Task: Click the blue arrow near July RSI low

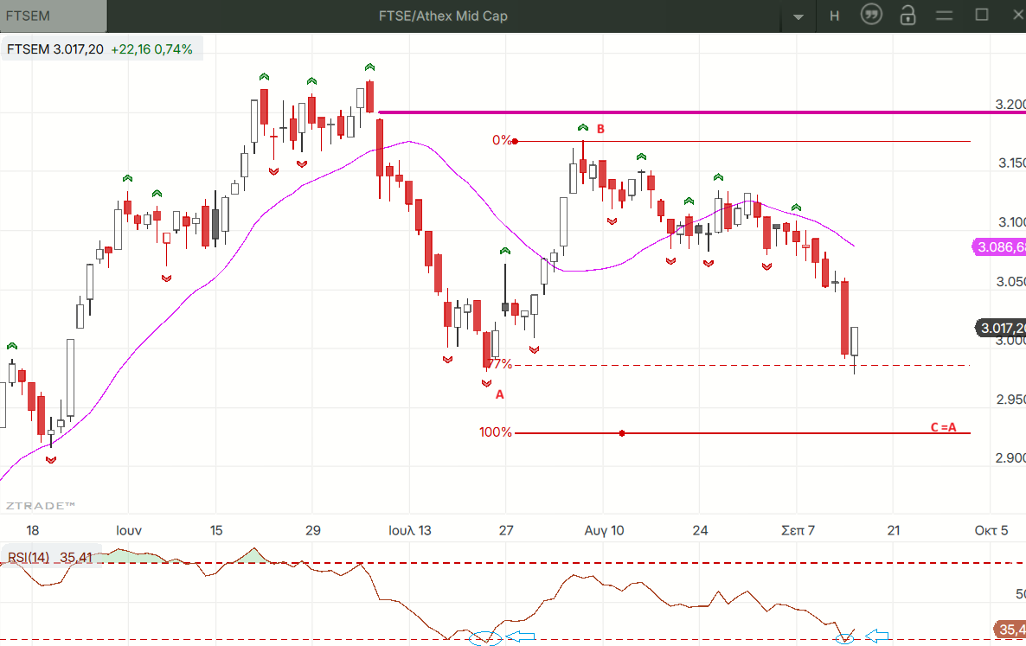Action: [521, 636]
